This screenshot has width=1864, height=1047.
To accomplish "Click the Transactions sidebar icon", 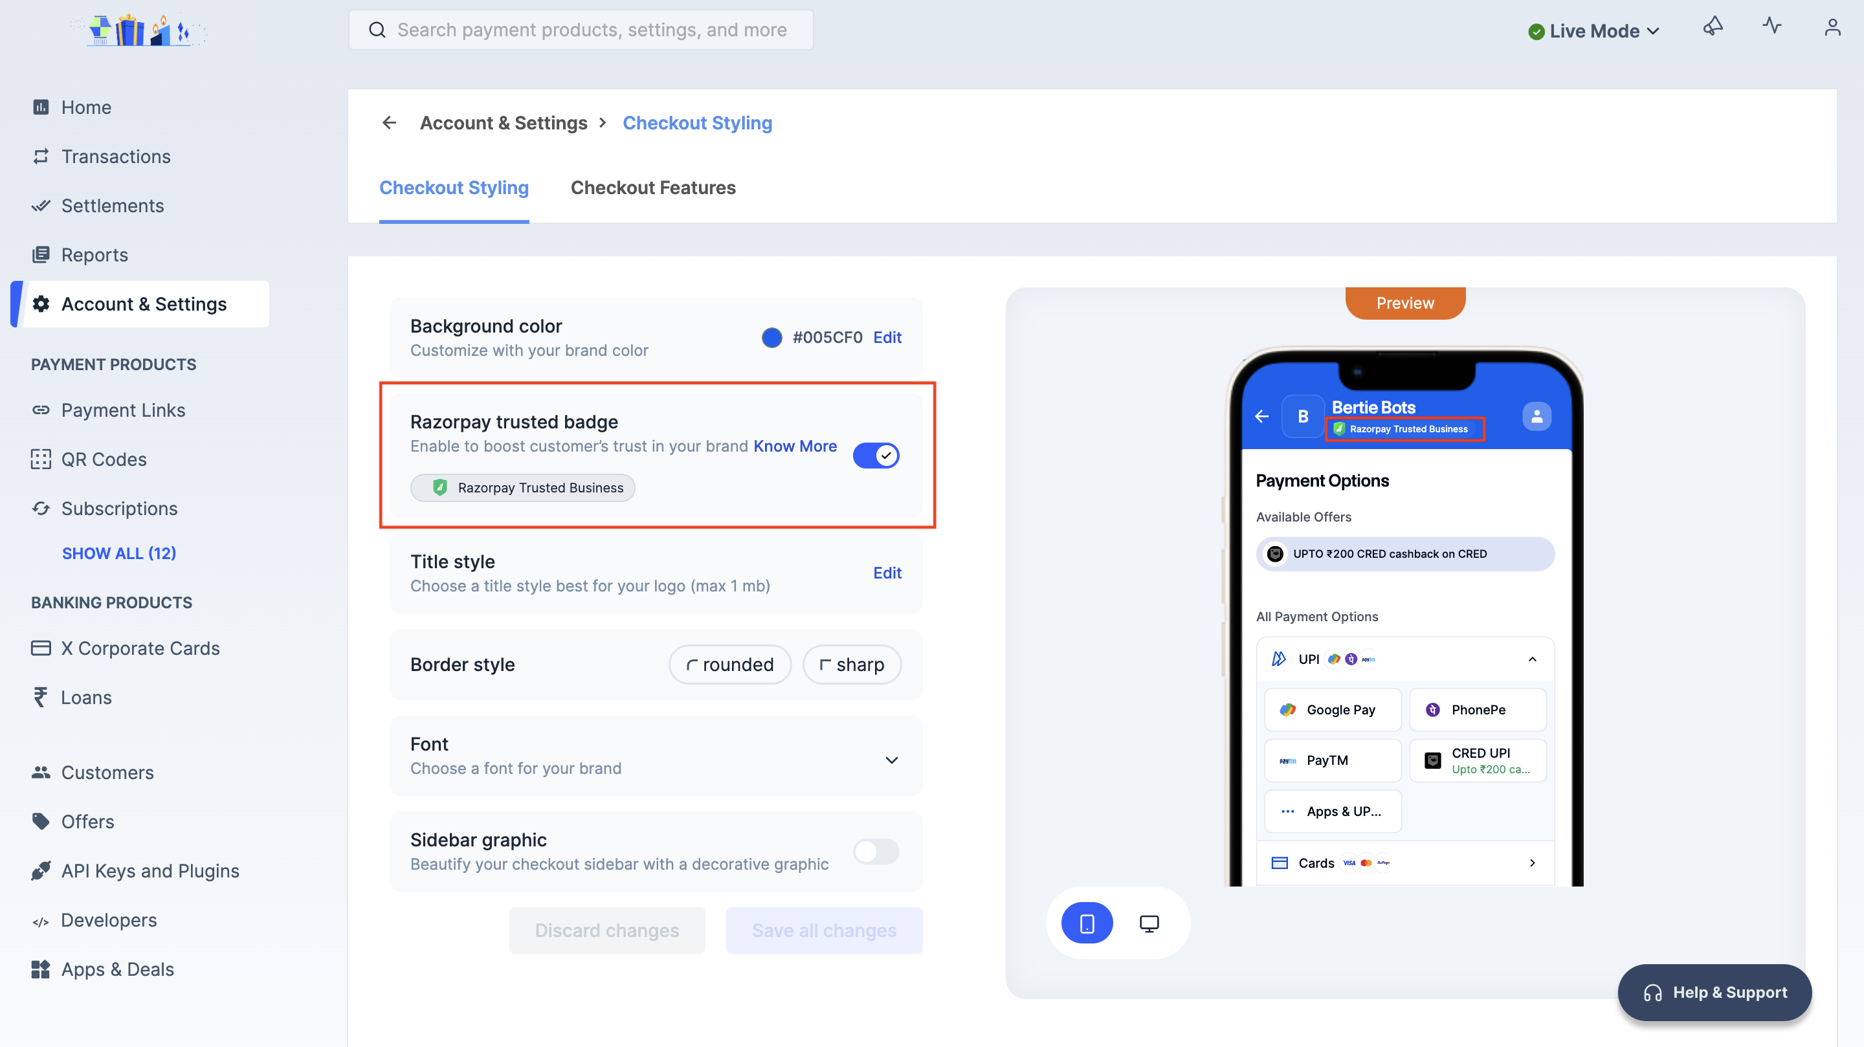I will coord(41,157).
